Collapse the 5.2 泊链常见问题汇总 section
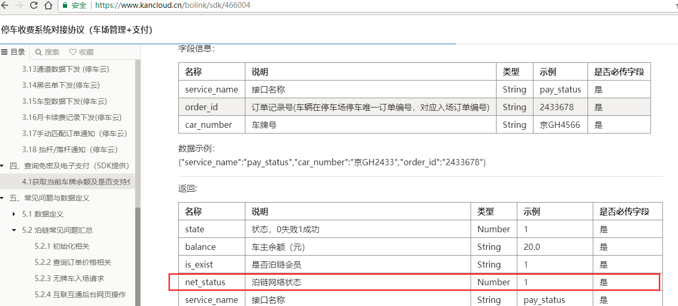 14,230
